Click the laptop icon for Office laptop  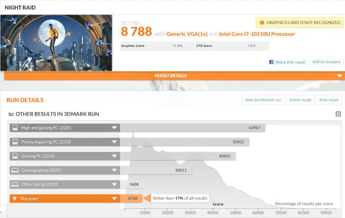(x=15, y=184)
